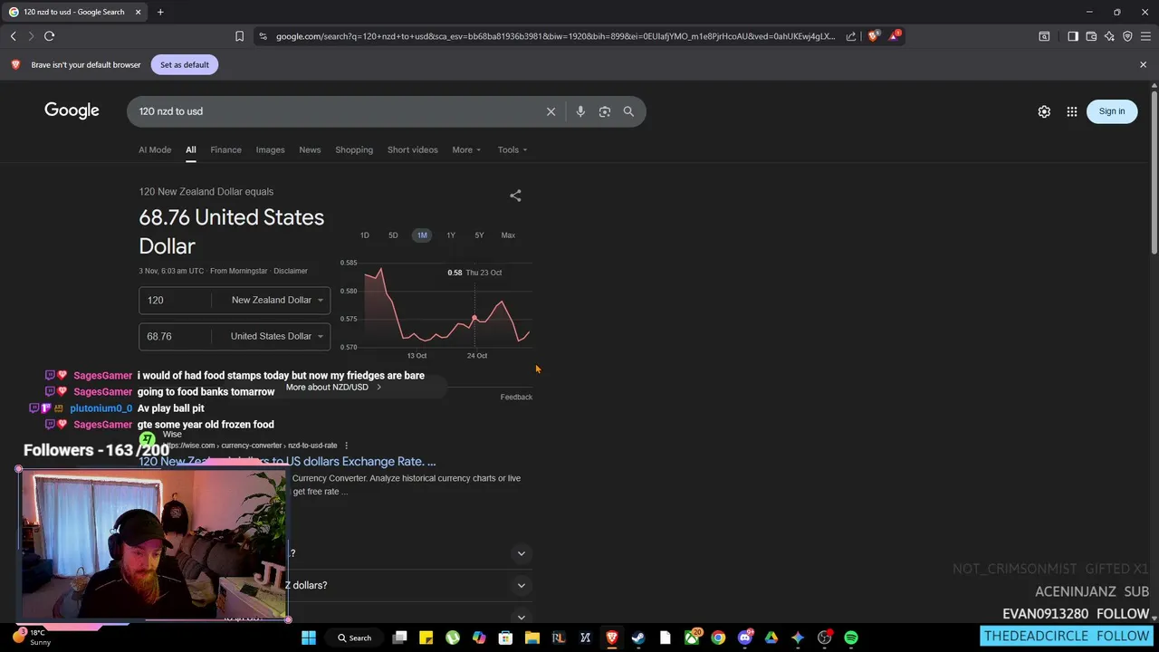The height and width of the screenshot is (652, 1159).
Task: Open the Wise exchange rate result title
Action: (x=287, y=462)
